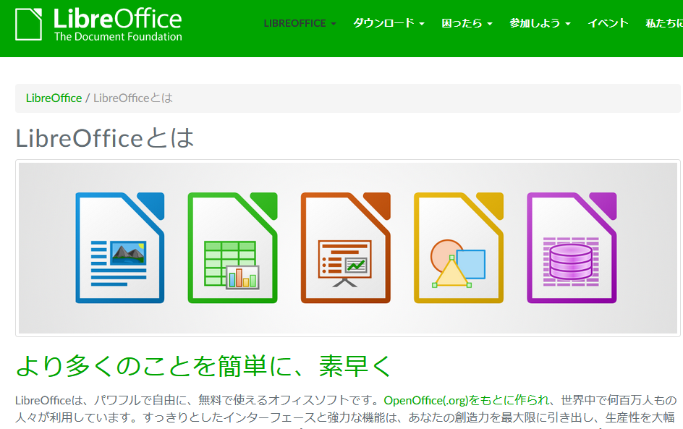683x429 pixels.
Task: Click the LibreOffice document logo icon
Action: point(29,25)
